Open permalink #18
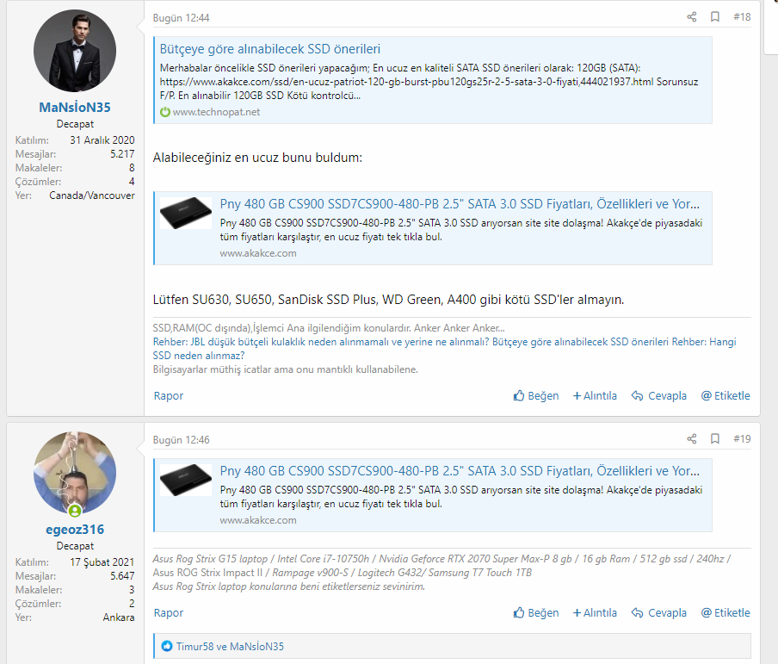This screenshot has width=778, height=664. 742,17
